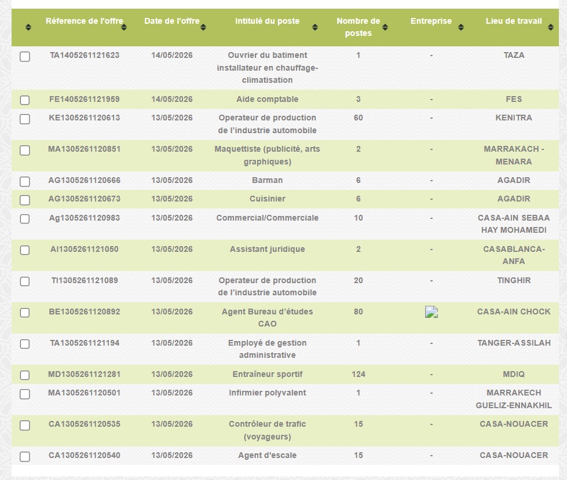
Task: Click TANGER-ASSILAH location cell
Action: point(514,343)
